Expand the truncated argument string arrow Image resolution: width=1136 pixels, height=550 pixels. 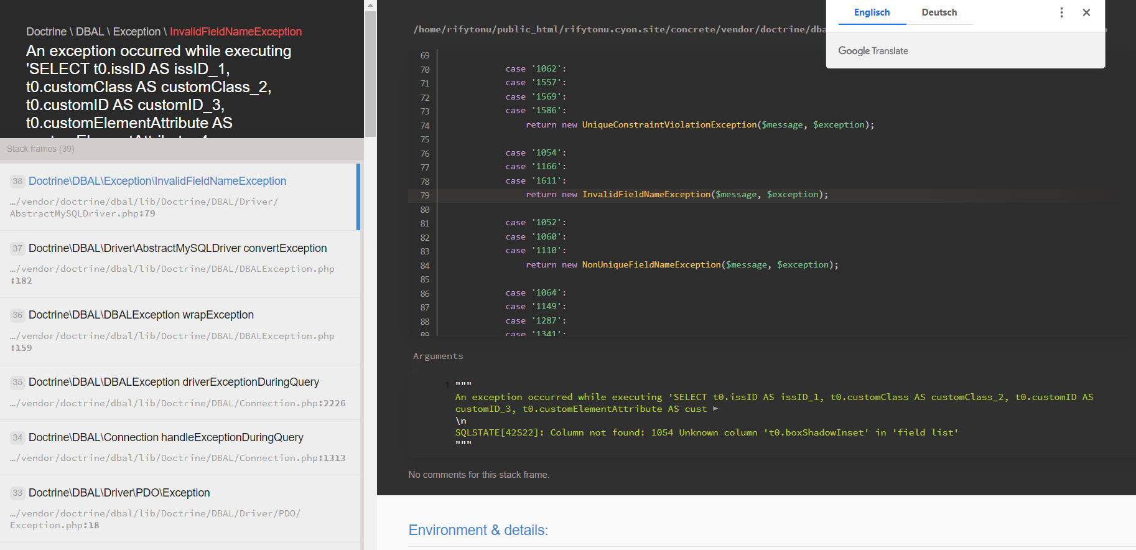[715, 409]
